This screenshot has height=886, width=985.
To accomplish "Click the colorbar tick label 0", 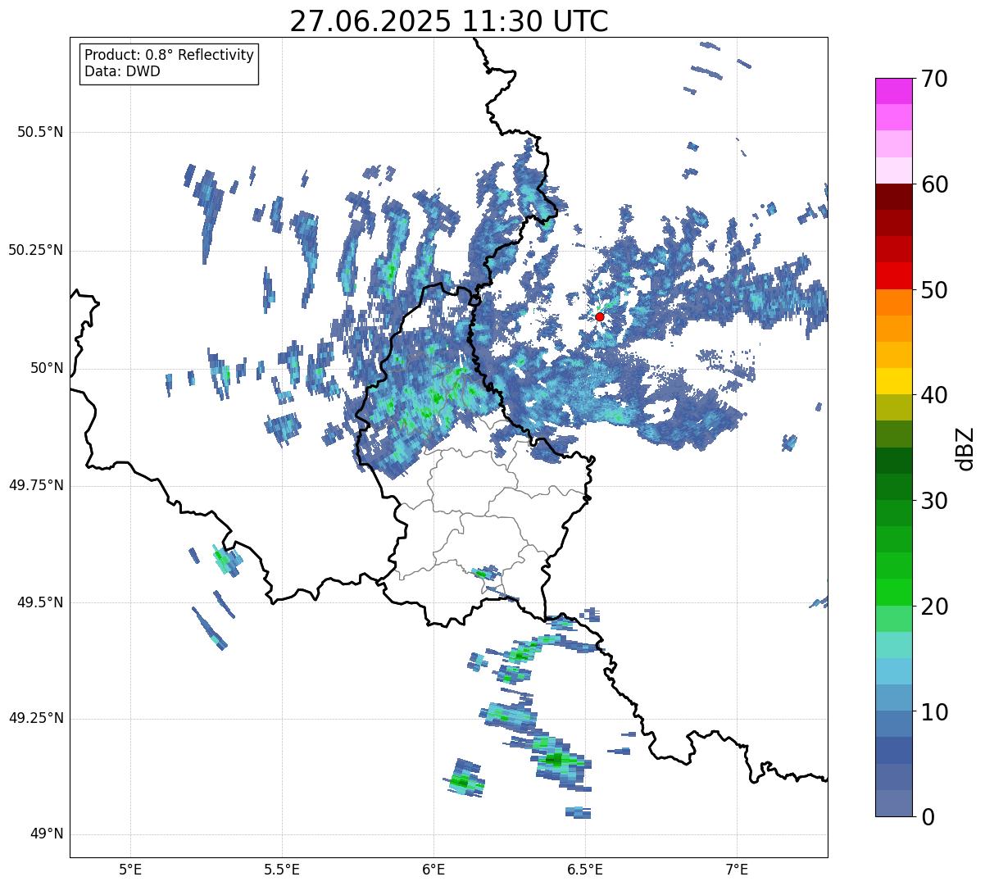I will (928, 817).
